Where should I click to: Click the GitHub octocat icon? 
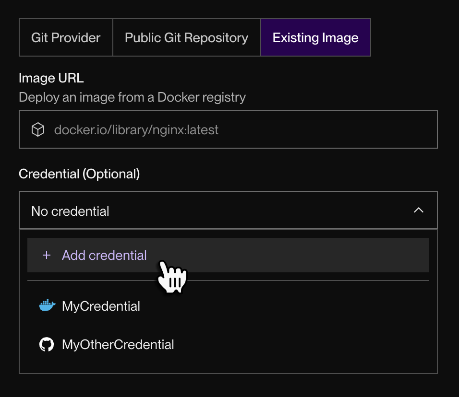[x=47, y=344]
